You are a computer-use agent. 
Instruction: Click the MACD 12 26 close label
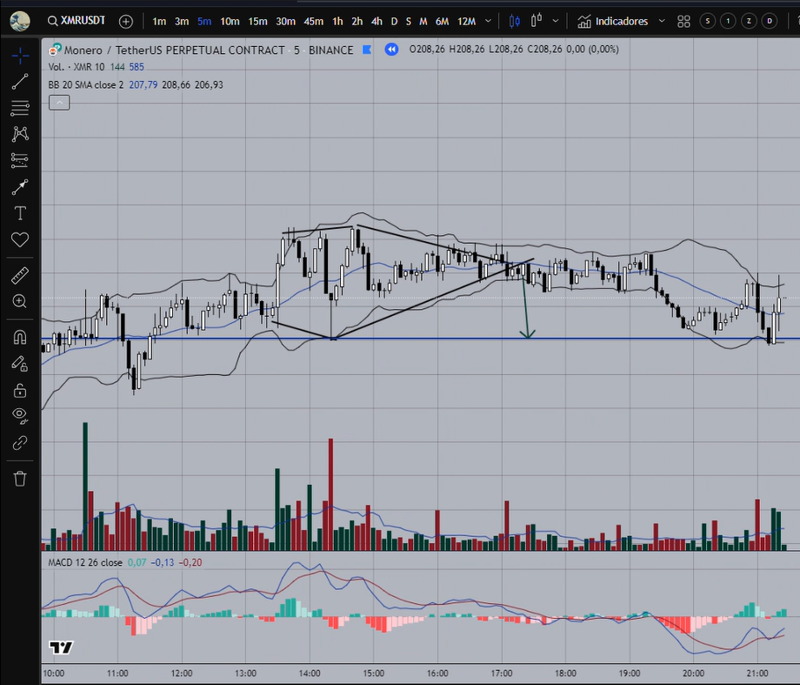click(84, 562)
